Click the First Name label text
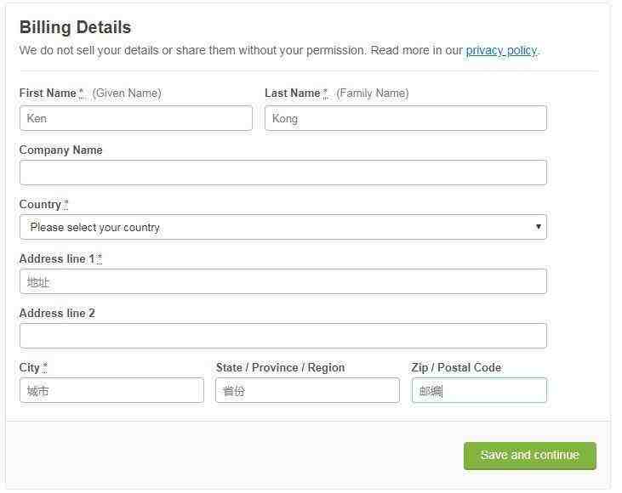 tap(48, 93)
